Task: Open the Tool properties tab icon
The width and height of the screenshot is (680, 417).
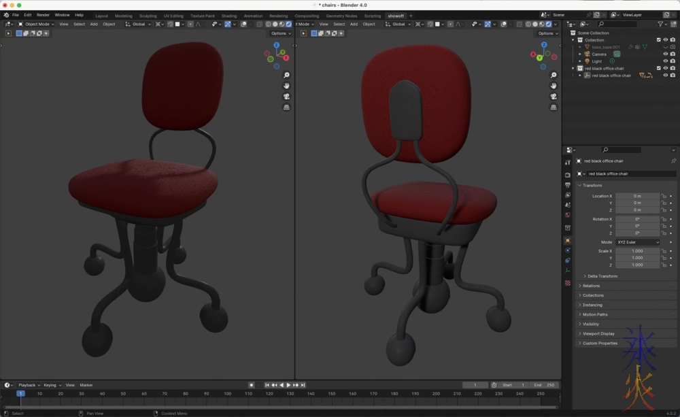Action: tap(568, 163)
